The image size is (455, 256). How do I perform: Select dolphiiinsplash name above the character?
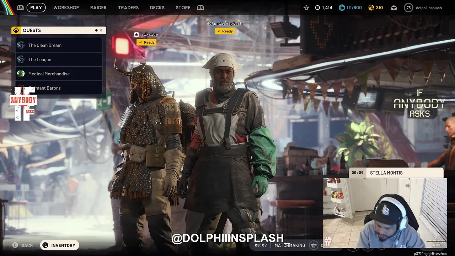pyautogui.click(x=225, y=23)
